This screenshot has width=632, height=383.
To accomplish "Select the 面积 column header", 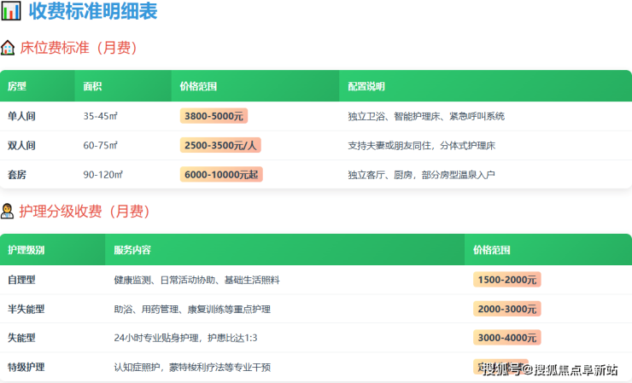I will [x=93, y=86].
